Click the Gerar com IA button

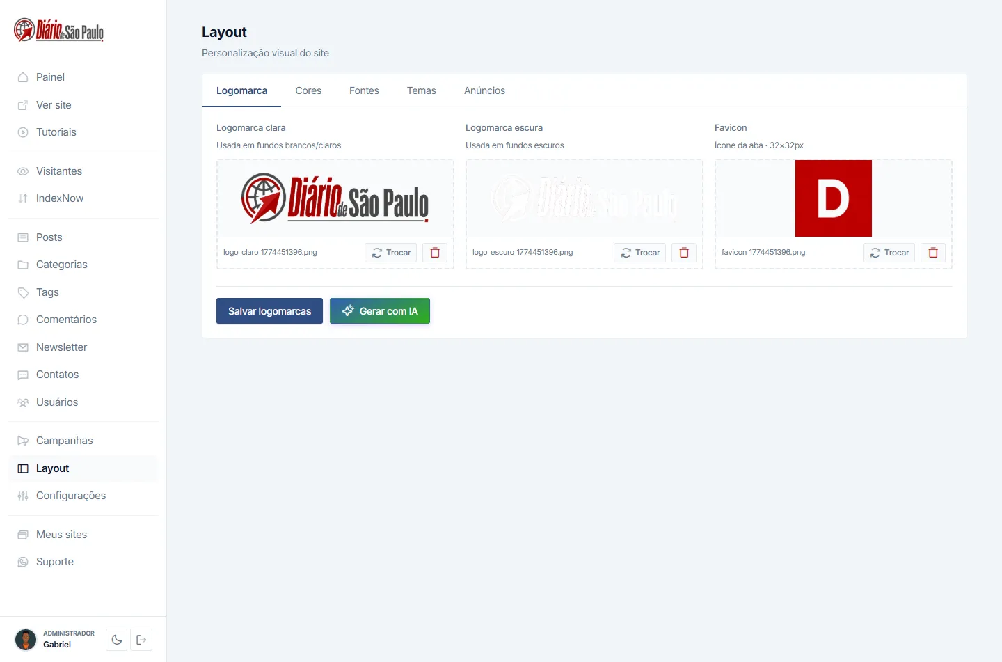click(380, 311)
